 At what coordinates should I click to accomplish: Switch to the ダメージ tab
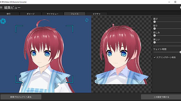30,14
